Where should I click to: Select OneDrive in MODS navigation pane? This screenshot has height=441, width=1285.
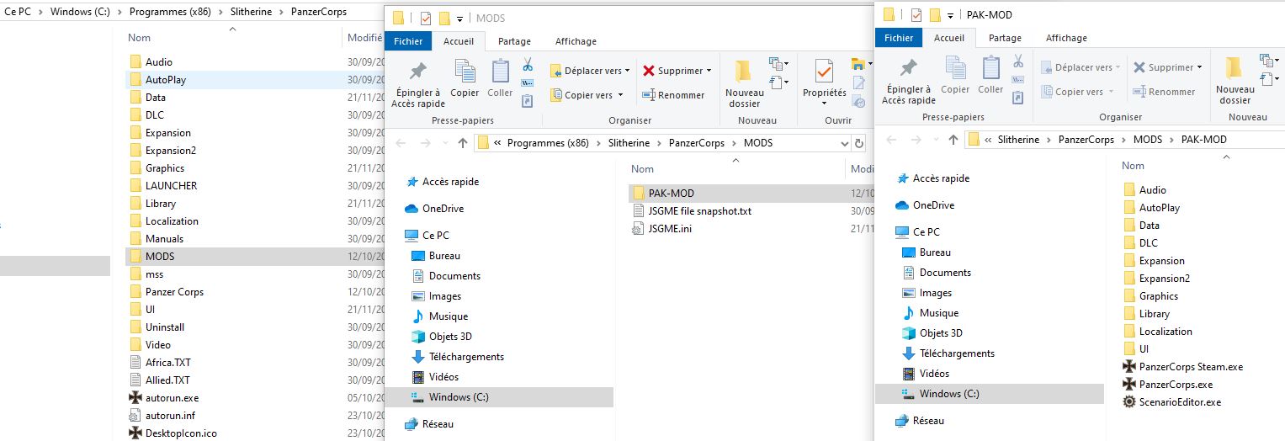[x=434, y=209]
